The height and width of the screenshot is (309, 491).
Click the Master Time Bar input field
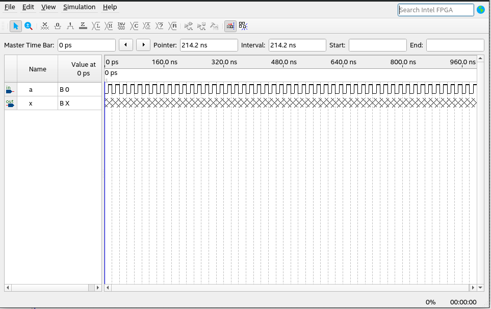pos(86,45)
